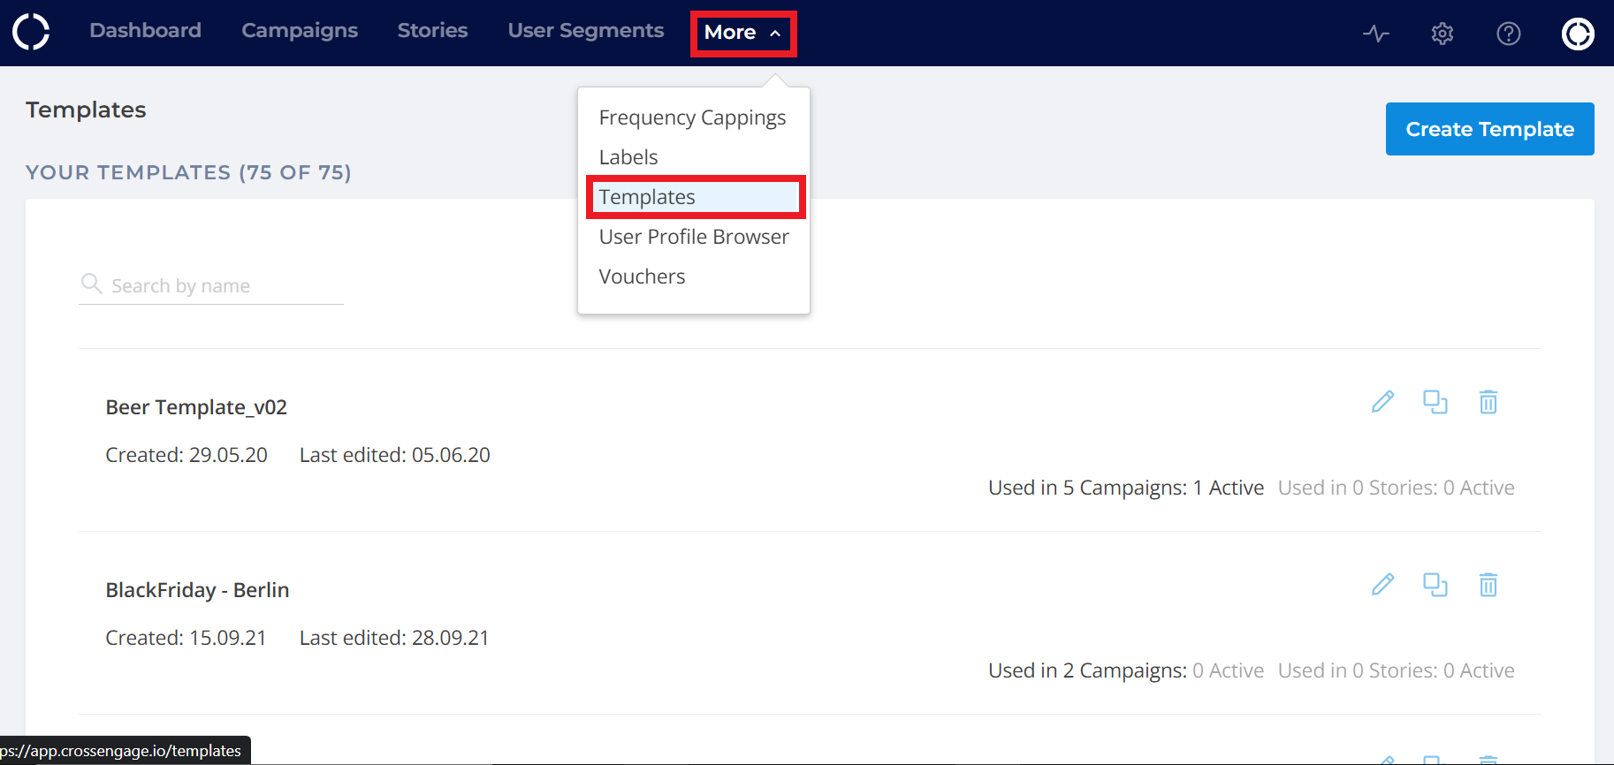Choose Labels in the More menu

click(x=628, y=157)
